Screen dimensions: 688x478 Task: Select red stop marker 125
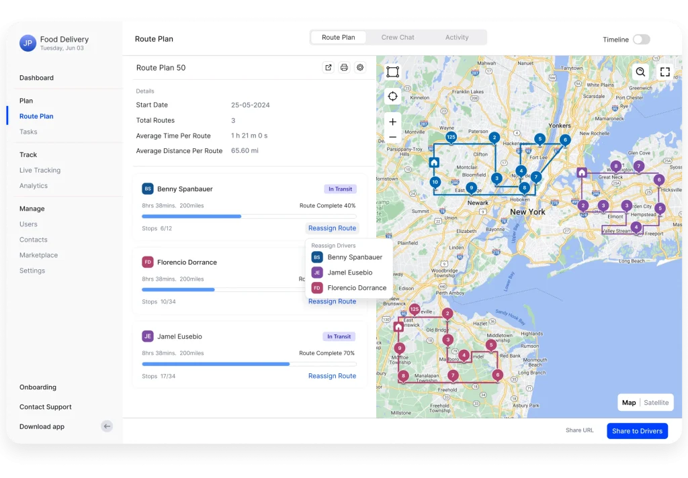[x=415, y=309]
